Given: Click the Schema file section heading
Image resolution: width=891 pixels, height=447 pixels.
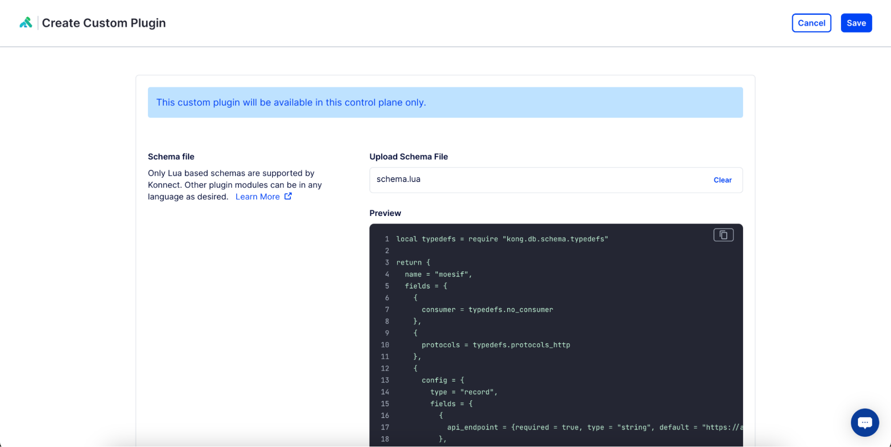Looking at the screenshot, I should coord(171,156).
